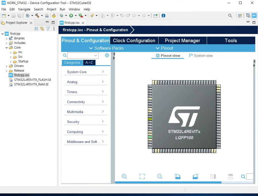Close the firstcpp.ioc editor tab
This screenshot has height=196, width=258.
click(83, 23)
